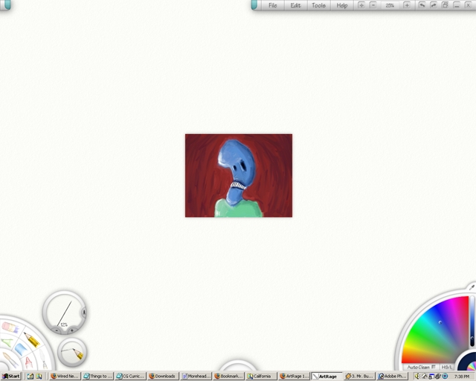Select the yellow pencil tool in tool wheel
This screenshot has width=476, height=381.
tap(32, 339)
